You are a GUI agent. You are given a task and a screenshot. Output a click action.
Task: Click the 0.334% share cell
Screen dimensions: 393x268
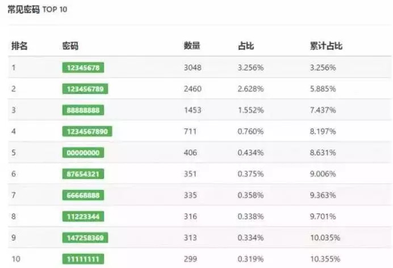pyautogui.click(x=250, y=238)
